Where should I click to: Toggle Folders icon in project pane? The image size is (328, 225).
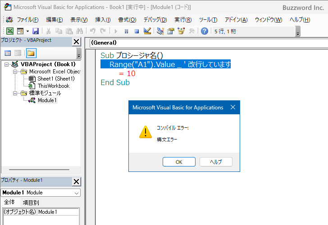(x=31, y=53)
